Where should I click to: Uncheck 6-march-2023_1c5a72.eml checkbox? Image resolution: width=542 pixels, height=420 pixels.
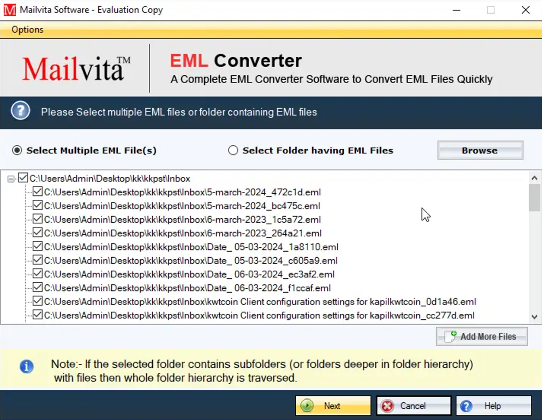pos(37,219)
